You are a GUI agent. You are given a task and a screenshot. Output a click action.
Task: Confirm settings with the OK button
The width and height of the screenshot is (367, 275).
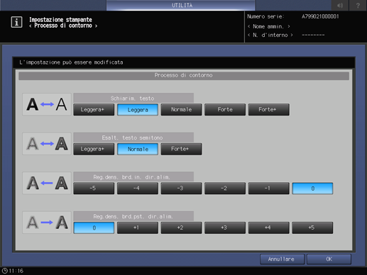(329, 259)
